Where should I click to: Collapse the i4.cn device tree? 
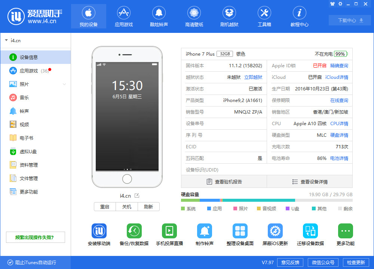click(6, 40)
